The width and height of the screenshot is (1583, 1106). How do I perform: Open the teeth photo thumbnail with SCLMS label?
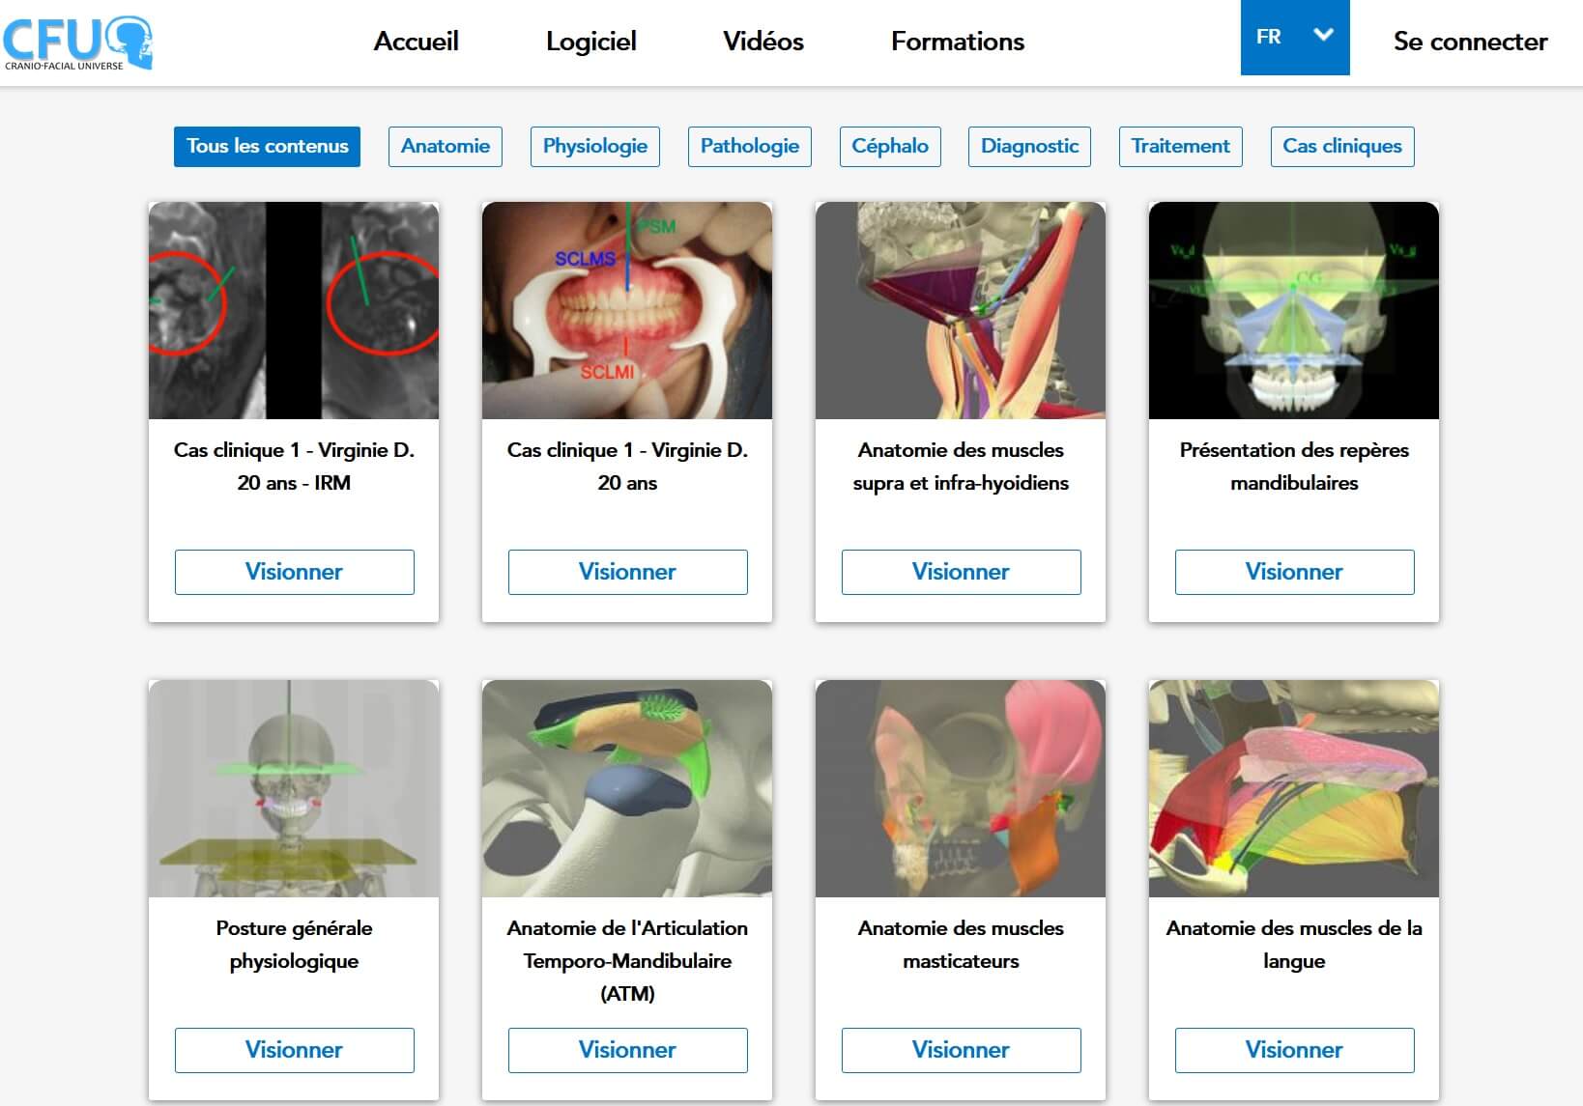tap(627, 310)
